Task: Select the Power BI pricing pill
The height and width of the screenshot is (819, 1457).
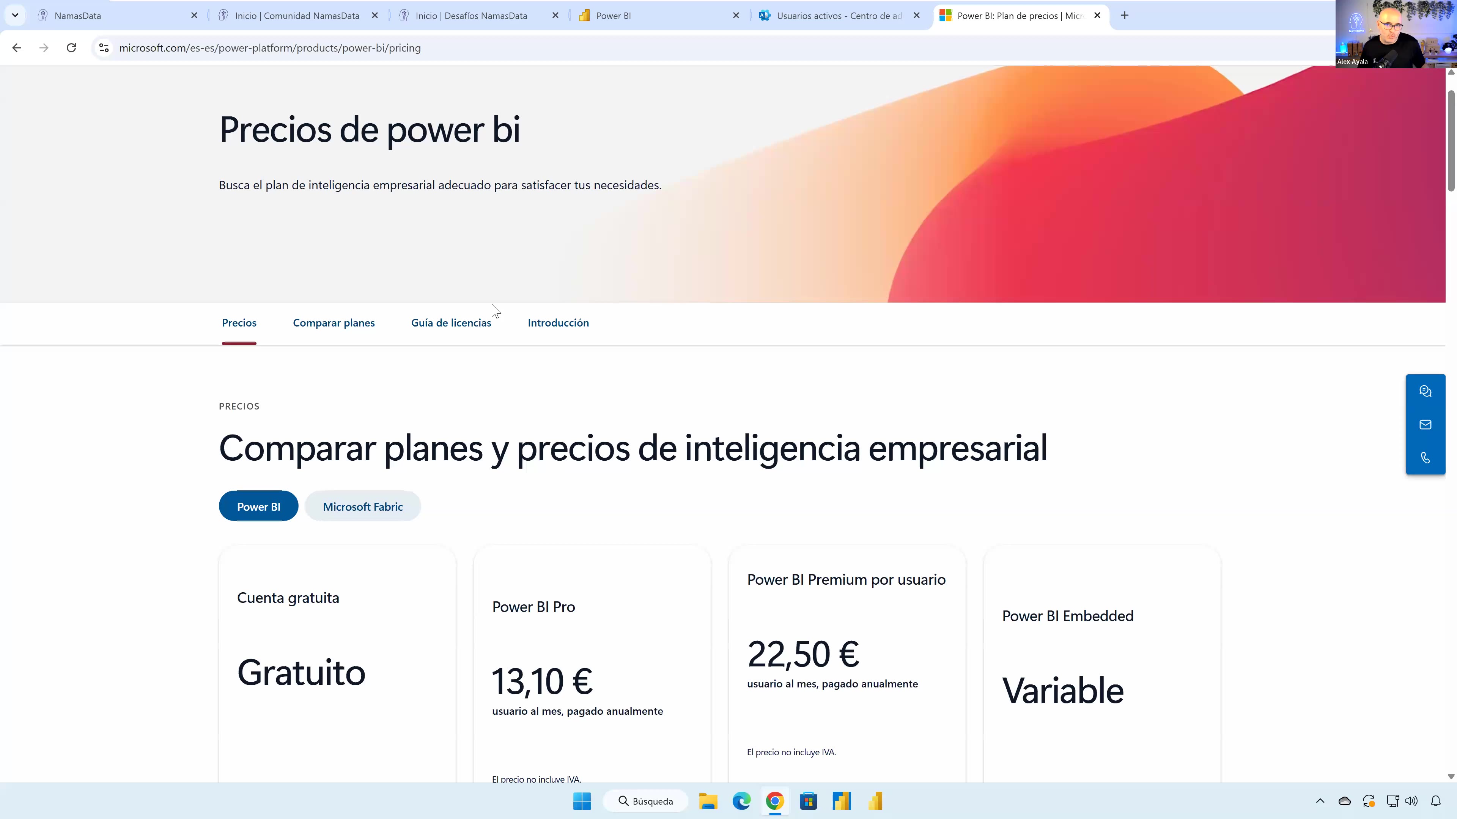Action: point(258,507)
